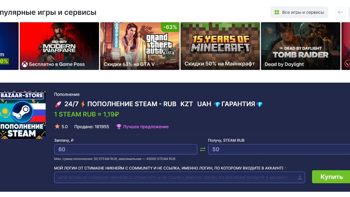Click the Xbox logo on the Game Pass card
Image resolution: width=350 pixels, height=197 pixels.
tap(25, 64)
